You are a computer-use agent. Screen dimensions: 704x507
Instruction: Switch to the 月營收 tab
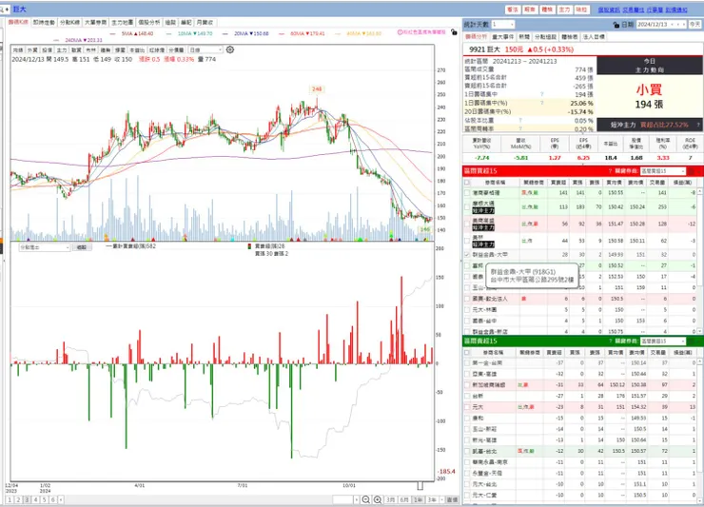point(205,23)
